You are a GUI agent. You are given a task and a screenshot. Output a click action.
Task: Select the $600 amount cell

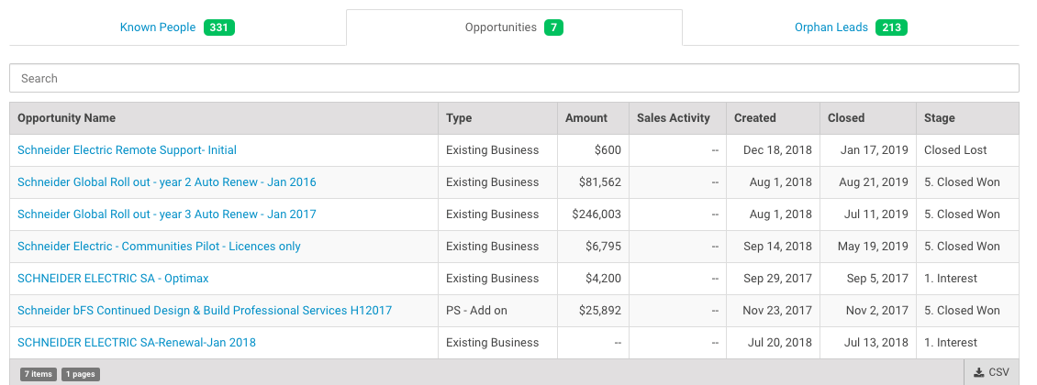click(x=593, y=150)
